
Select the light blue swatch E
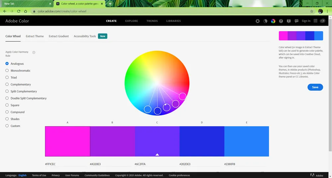(247, 141)
